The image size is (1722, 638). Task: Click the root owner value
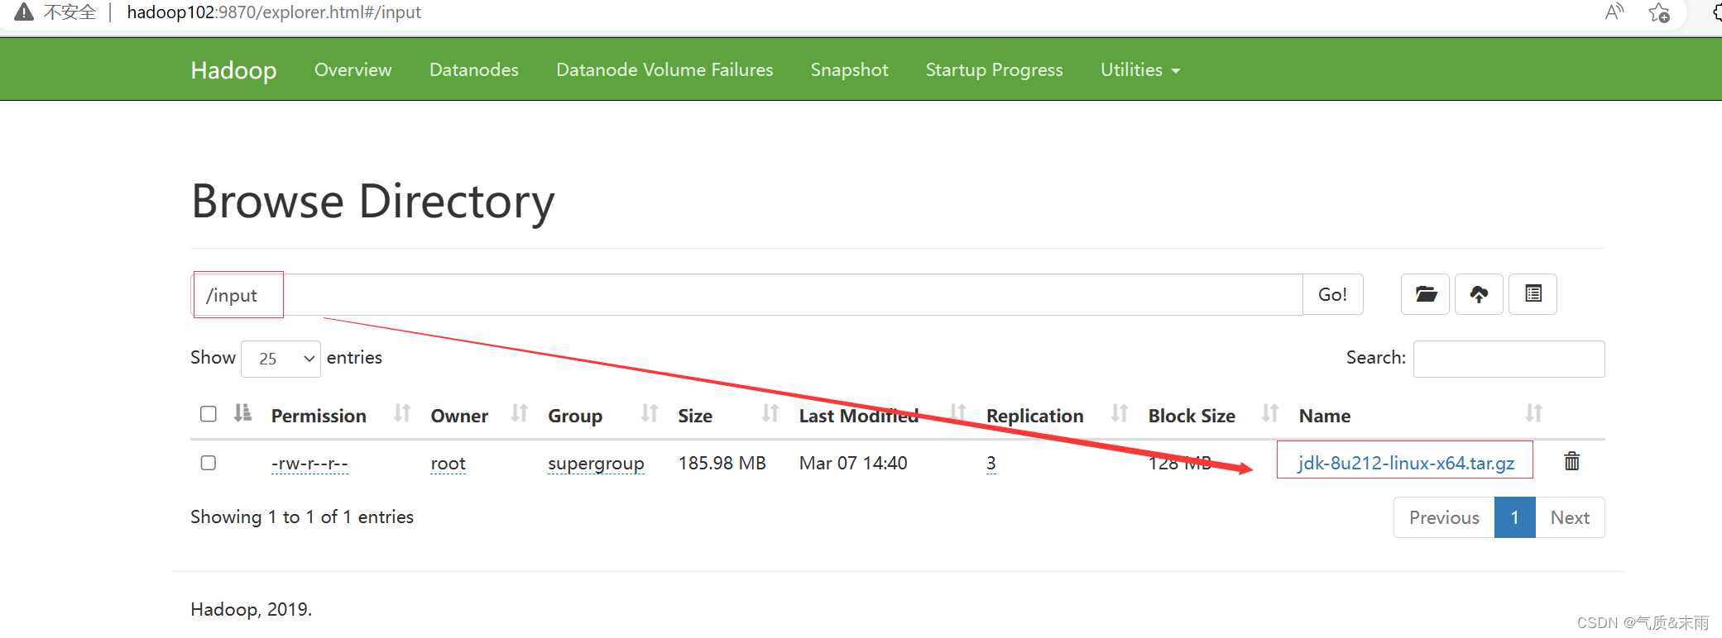click(448, 464)
